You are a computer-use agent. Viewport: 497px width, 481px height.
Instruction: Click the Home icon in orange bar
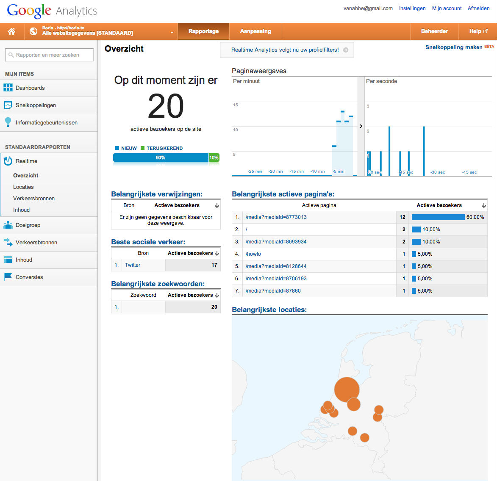coord(11,31)
